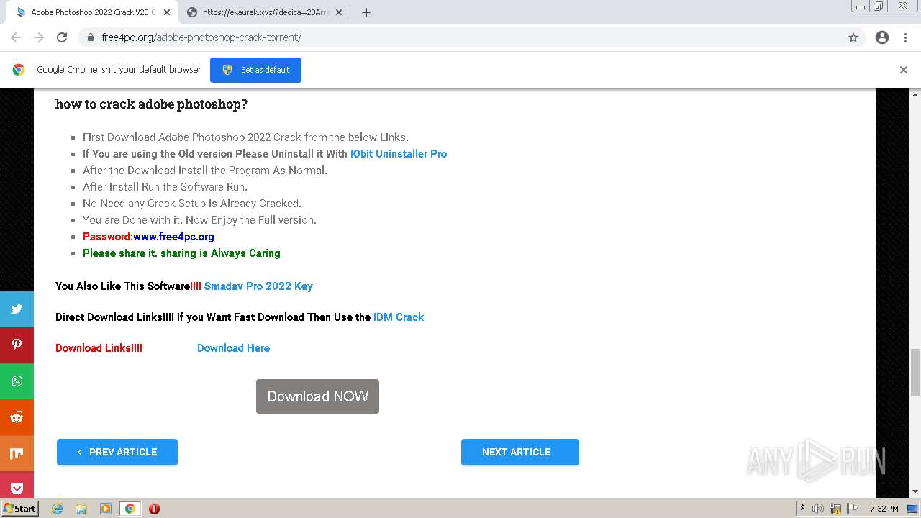Viewport: 921px width, 518px height.
Task: Open Windows Explorer folder from taskbar
Action: click(81, 509)
